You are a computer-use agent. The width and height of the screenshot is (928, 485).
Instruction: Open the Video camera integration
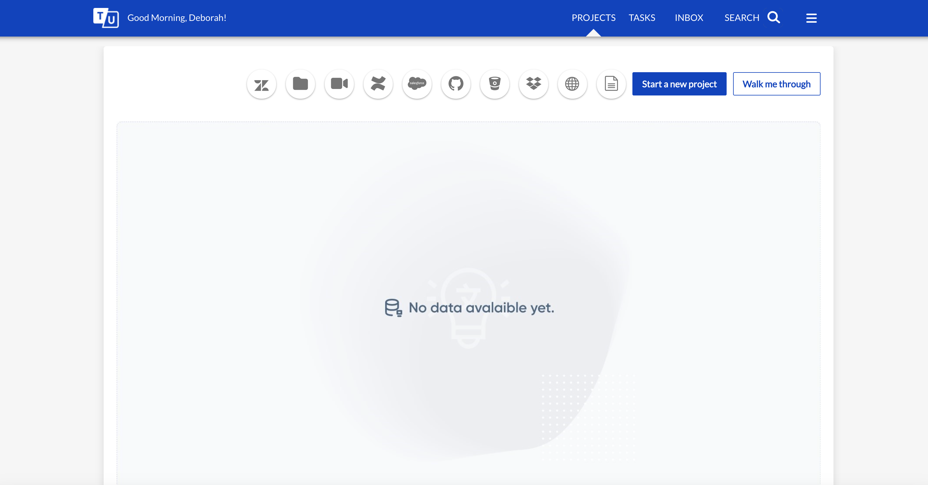pyautogui.click(x=339, y=83)
